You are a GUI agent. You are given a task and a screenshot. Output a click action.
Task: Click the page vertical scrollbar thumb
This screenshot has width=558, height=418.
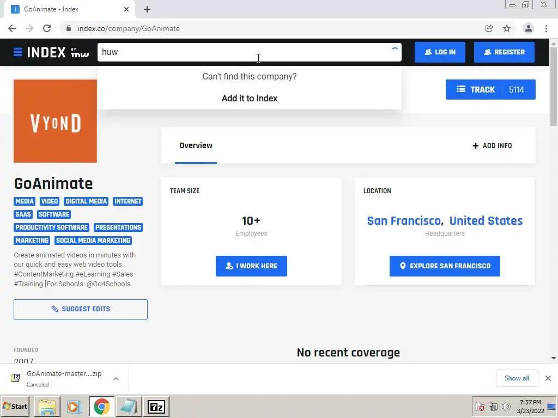(554, 86)
